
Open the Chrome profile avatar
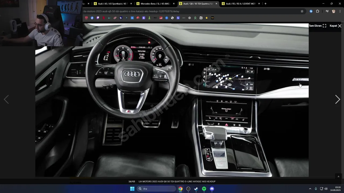[334, 11]
